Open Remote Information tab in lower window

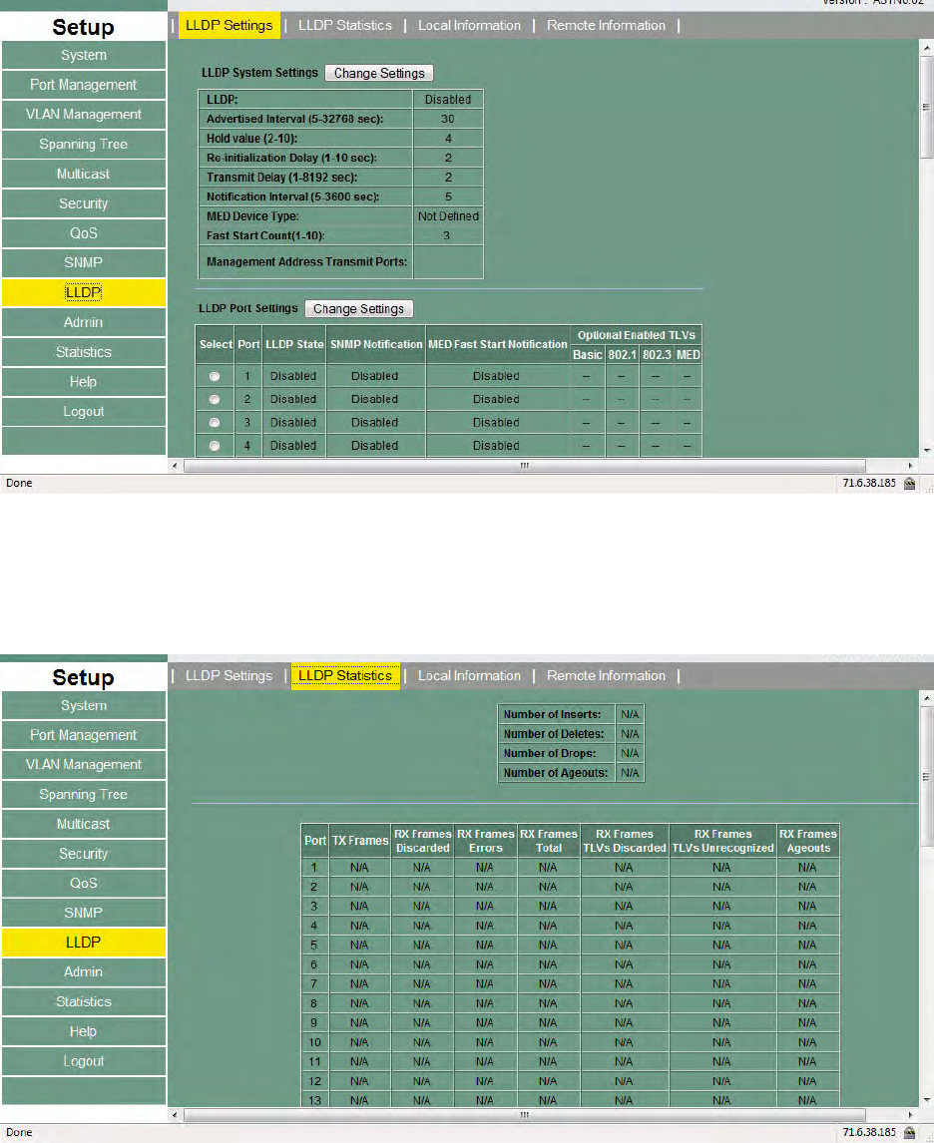pos(606,676)
